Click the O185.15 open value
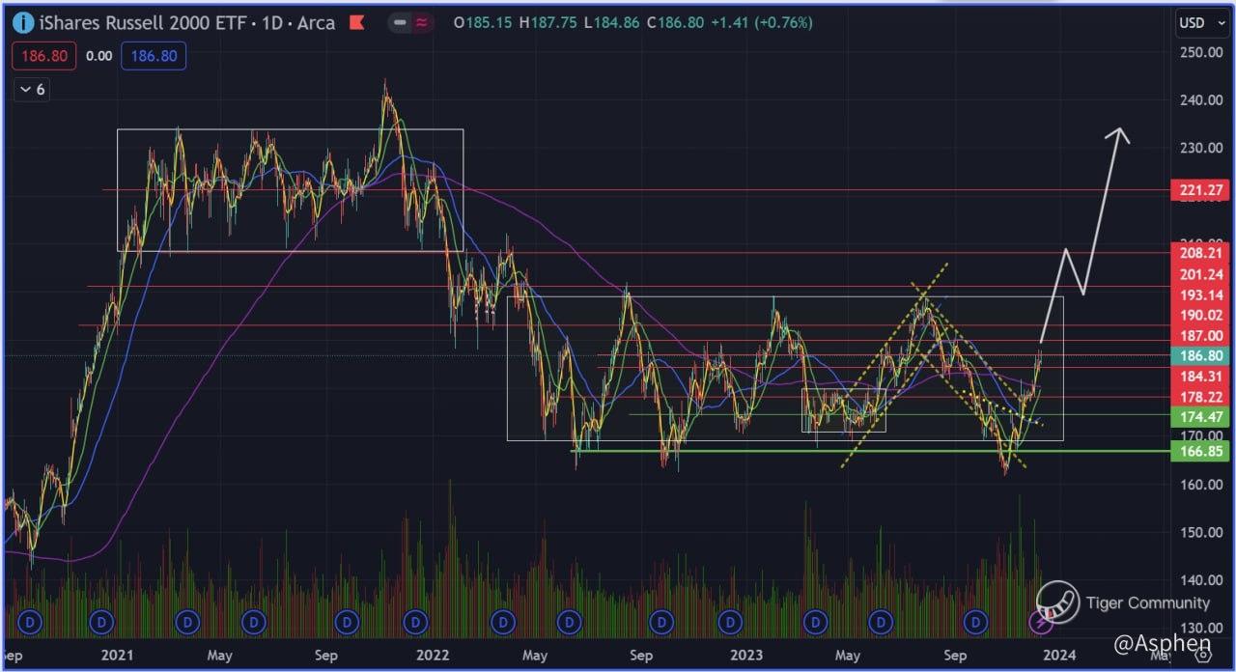This screenshot has height=672, width=1236. click(x=483, y=22)
